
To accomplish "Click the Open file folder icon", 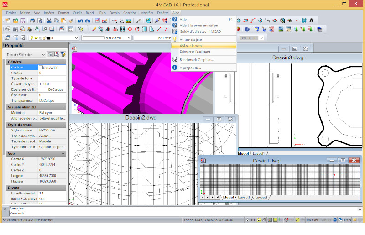I will [x=16, y=21].
